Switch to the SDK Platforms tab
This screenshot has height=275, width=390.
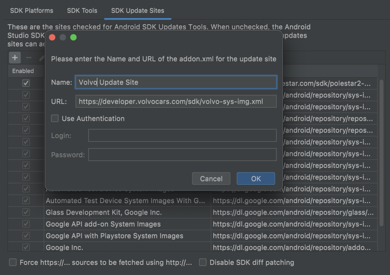click(31, 10)
